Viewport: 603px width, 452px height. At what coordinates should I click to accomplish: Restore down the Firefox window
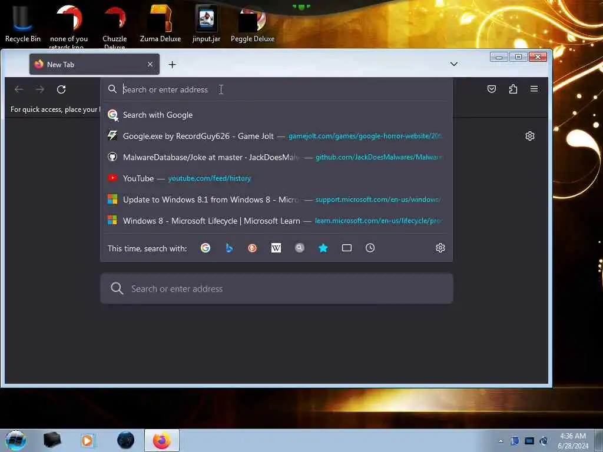(518, 57)
